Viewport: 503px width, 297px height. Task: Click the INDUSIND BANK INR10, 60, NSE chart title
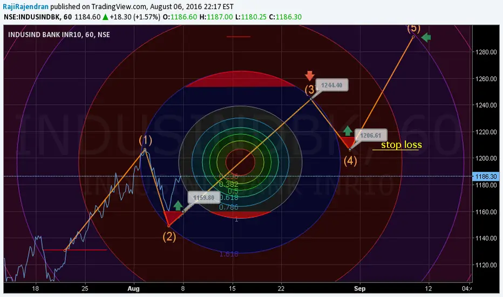tap(59, 35)
